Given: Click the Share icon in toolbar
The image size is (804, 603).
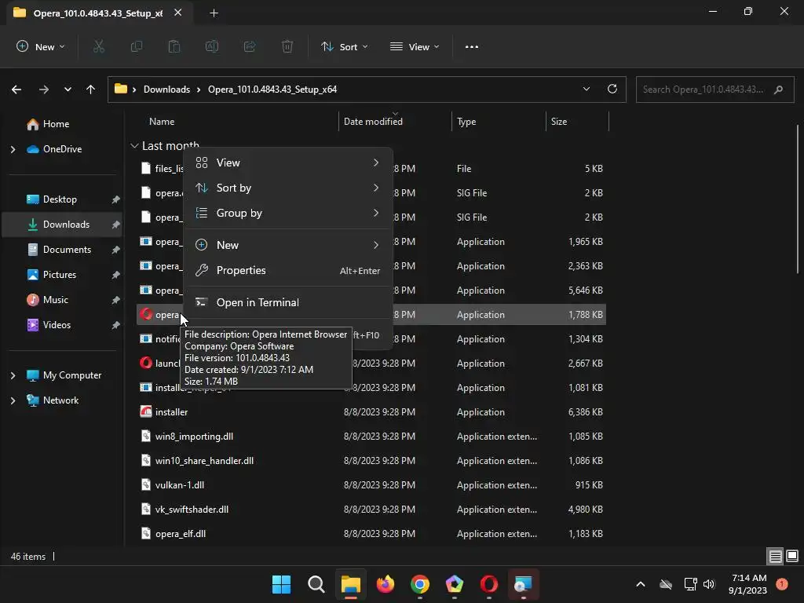Looking at the screenshot, I should click(x=250, y=46).
